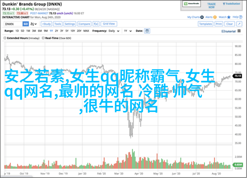Viewport: 247px width, 178px height.
Task: Click the TradeStation logo
Action: (232, 4)
